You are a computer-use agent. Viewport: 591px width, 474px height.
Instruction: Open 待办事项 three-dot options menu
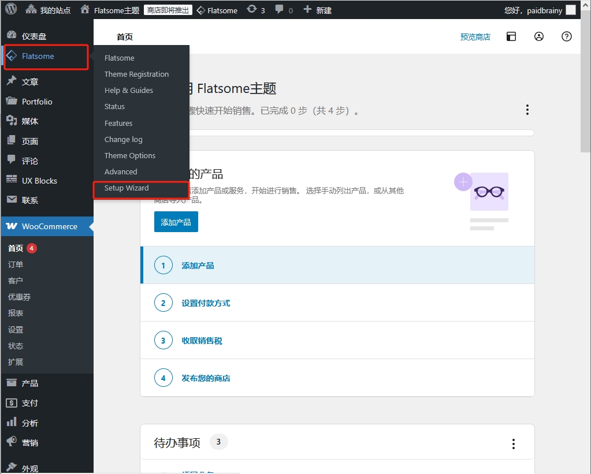click(514, 444)
